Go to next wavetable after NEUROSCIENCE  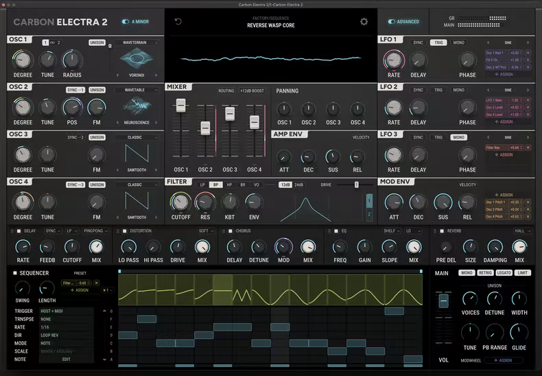pyautogui.click(x=156, y=122)
